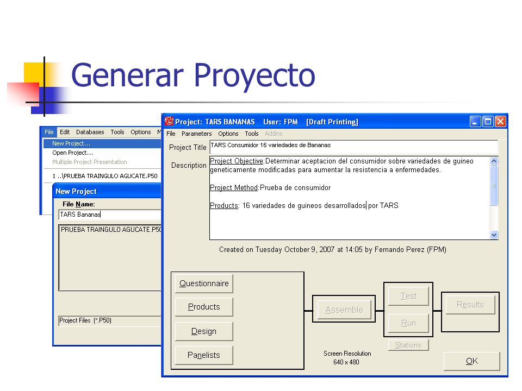Click the Project Title input field
This screenshot has width=522, height=391.
354,147
